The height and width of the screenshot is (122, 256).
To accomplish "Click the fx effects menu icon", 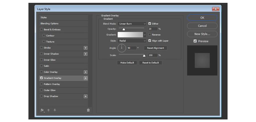I will click(42, 110).
